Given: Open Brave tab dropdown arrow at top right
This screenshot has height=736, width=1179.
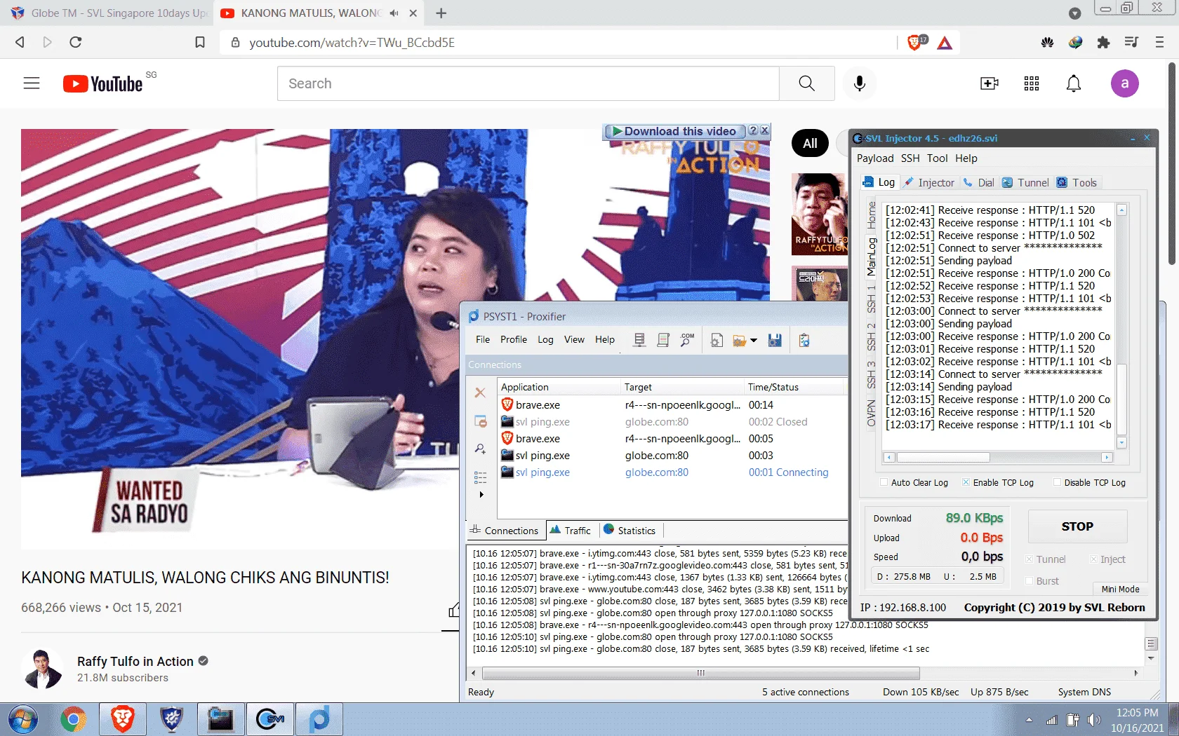Looking at the screenshot, I should click(1074, 13).
